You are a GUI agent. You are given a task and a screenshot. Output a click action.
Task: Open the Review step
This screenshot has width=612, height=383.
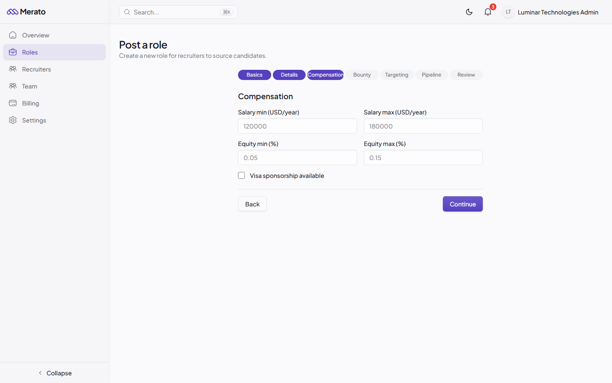466,74
